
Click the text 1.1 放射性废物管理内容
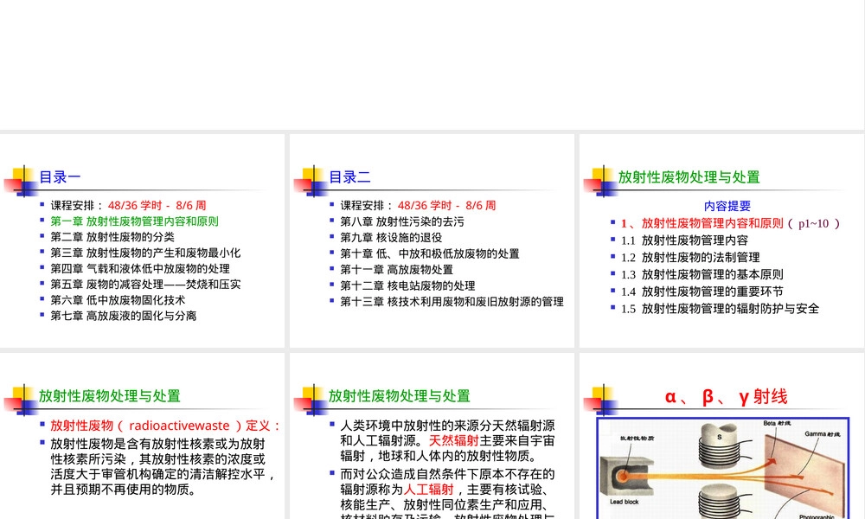point(684,240)
